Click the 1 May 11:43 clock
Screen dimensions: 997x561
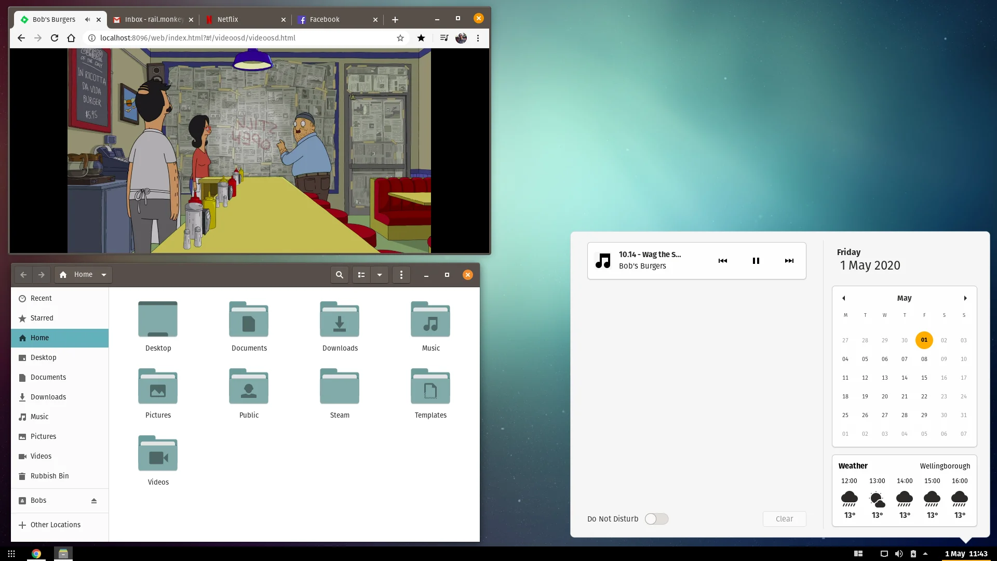tap(966, 554)
